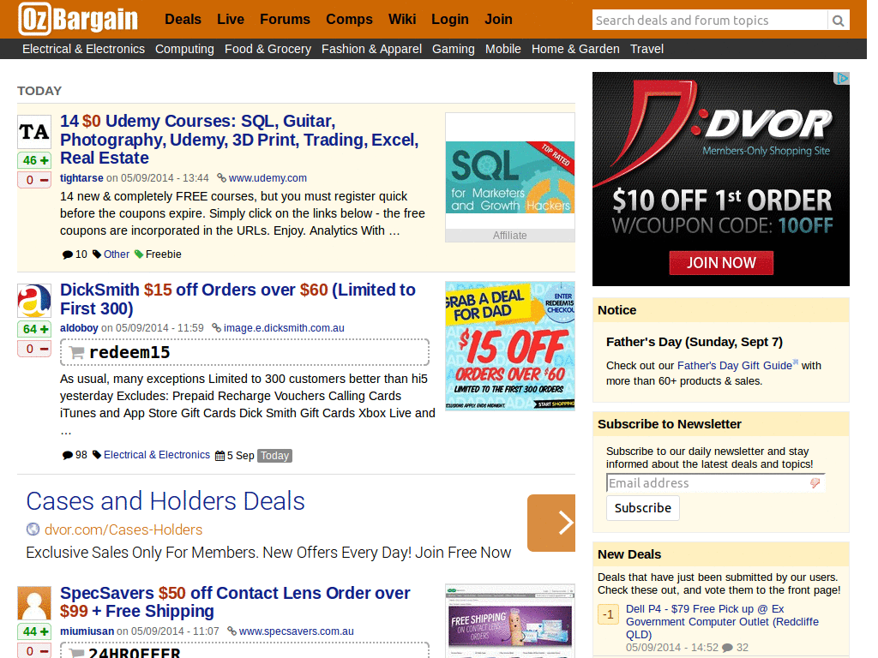The width and height of the screenshot is (878, 658).
Task: Select the Mobile category
Action: click(502, 49)
